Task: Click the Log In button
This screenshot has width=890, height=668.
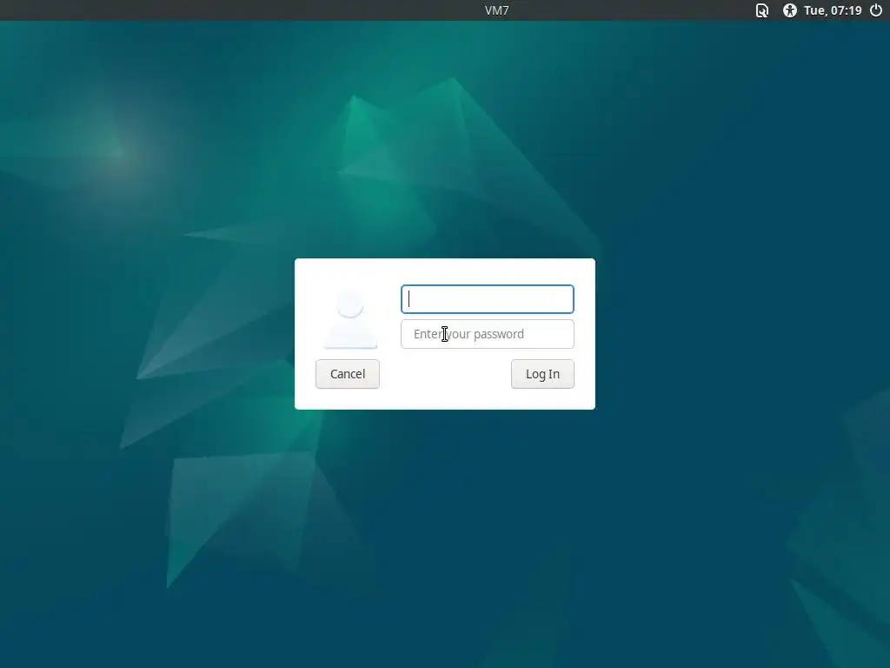Action: click(542, 374)
